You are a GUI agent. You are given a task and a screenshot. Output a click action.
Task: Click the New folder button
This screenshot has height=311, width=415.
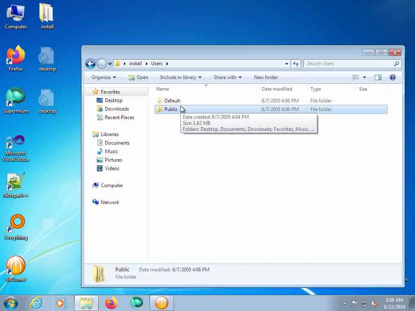pos(266,77)
